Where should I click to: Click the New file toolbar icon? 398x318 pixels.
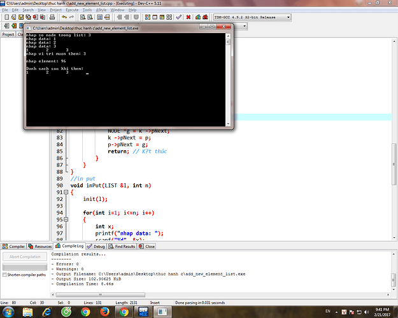[x=6, y=17]
